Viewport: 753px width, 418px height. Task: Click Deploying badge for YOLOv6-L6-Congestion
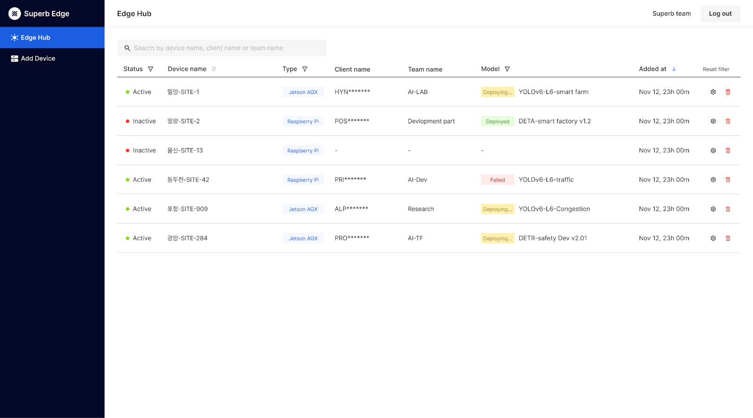[x=497, y=209]
